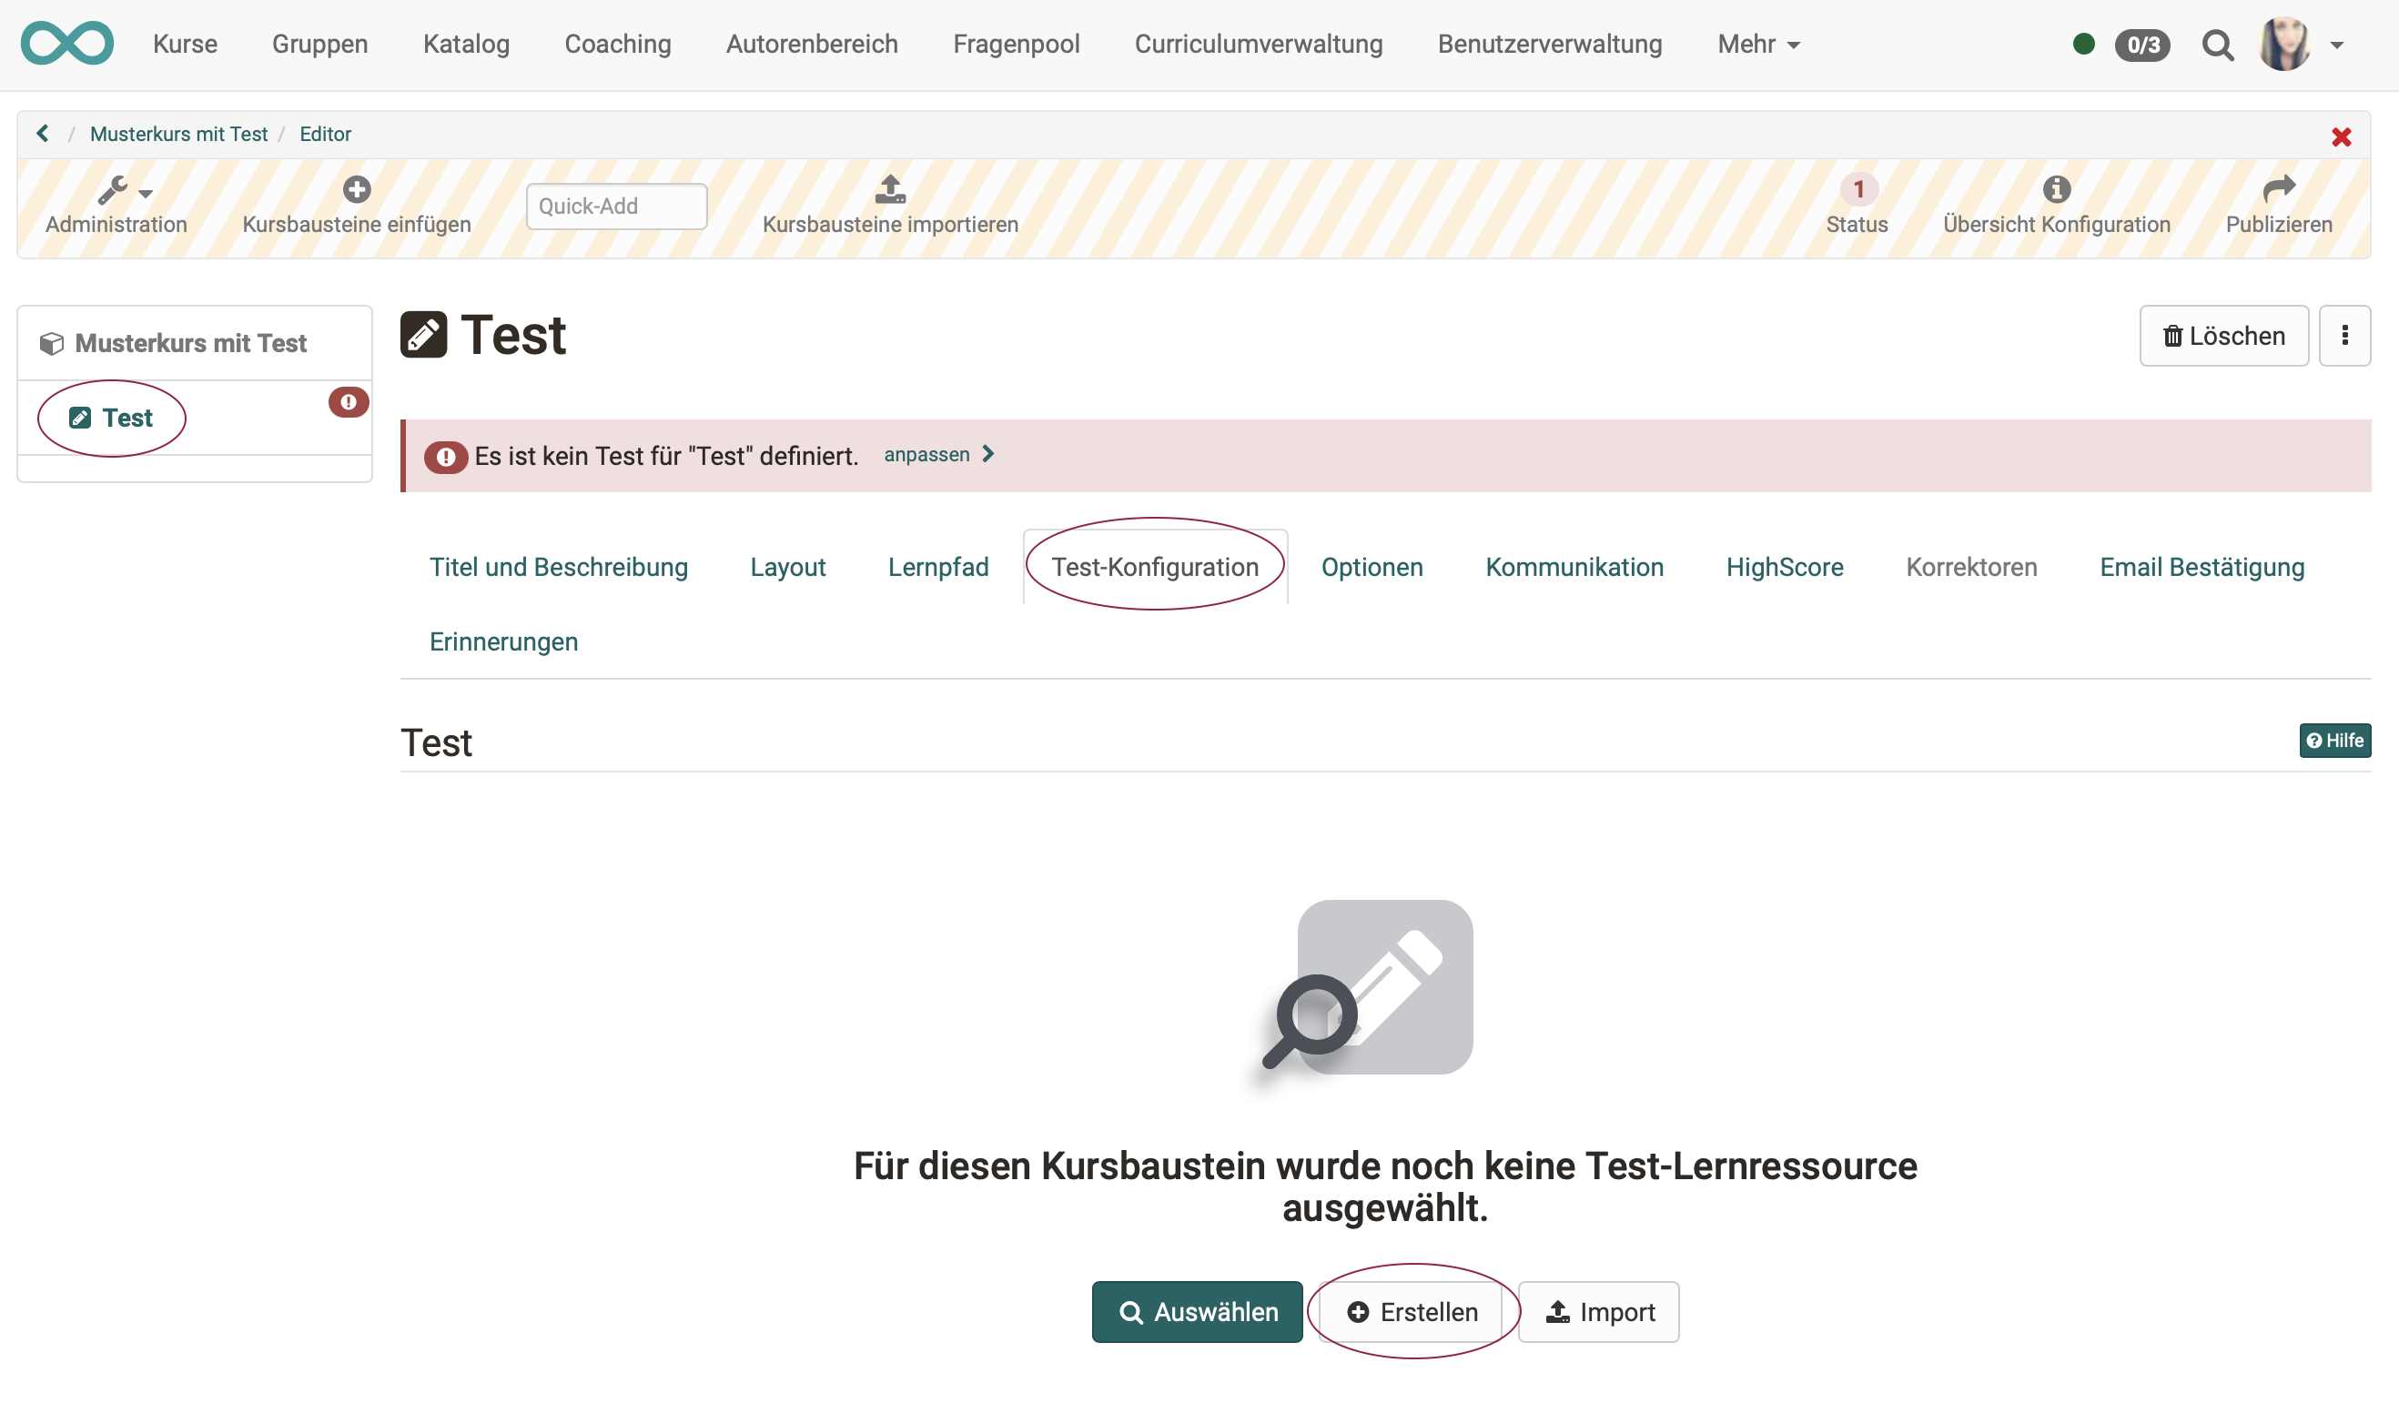This screenshot has height=1403, width=2399.
Task: Click the Erstellen button
Action: tap(1413, 1312)
